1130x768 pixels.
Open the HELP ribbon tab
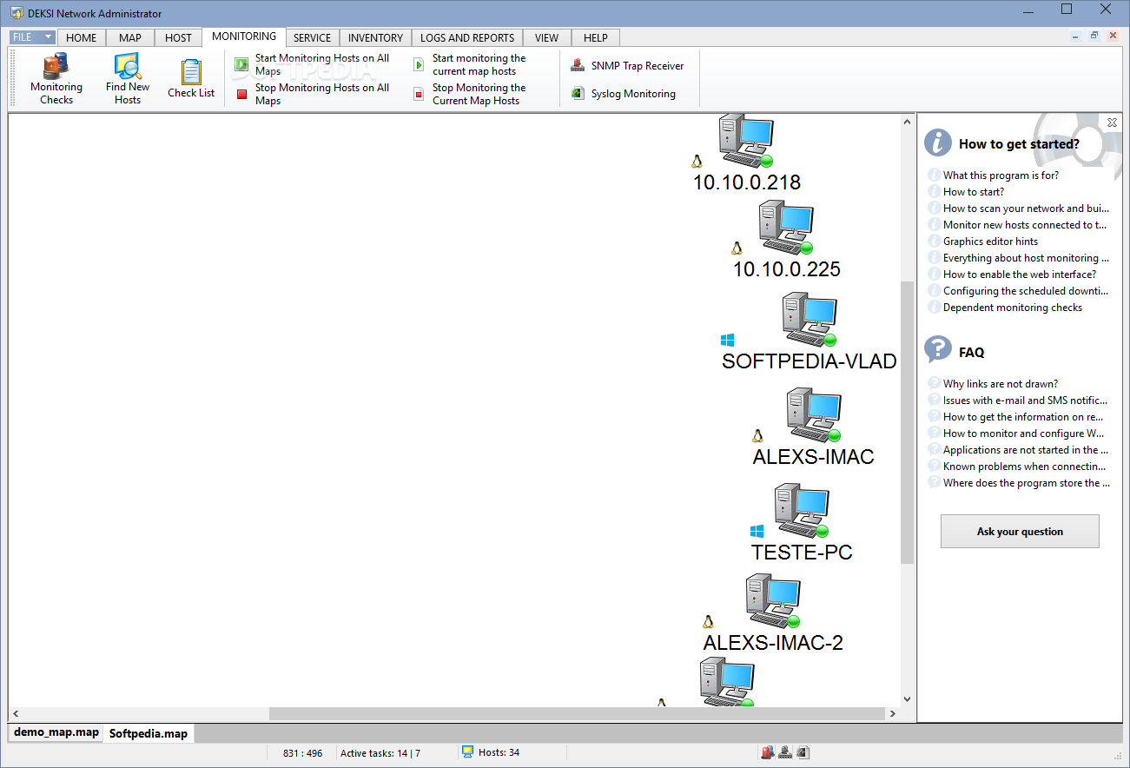click(596, 37)
